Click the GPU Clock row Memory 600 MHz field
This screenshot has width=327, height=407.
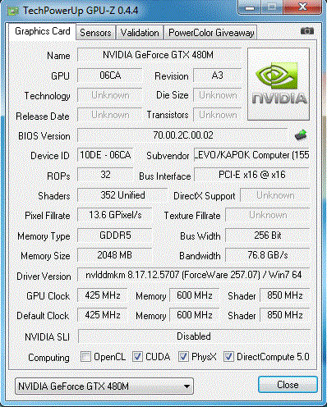[195, 295]
